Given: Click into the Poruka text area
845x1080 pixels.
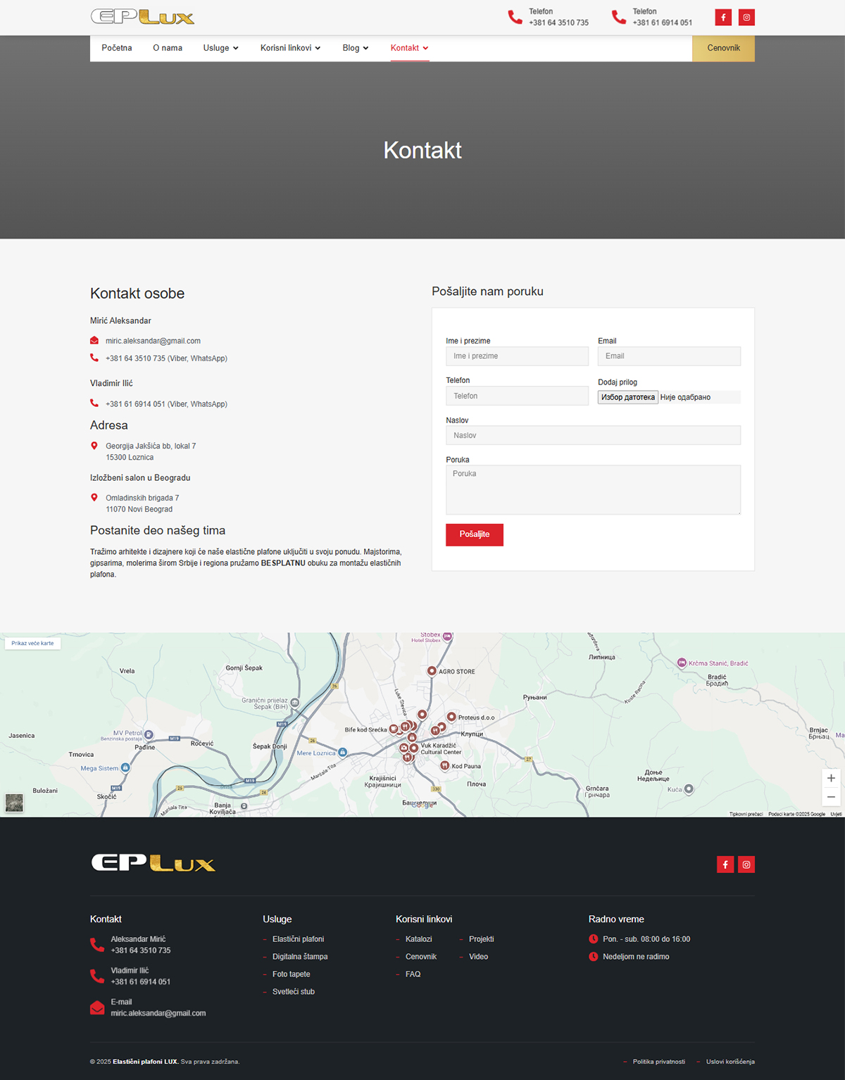Looking at the screenshot, I should pyautogui.click(x=593, y=489).
